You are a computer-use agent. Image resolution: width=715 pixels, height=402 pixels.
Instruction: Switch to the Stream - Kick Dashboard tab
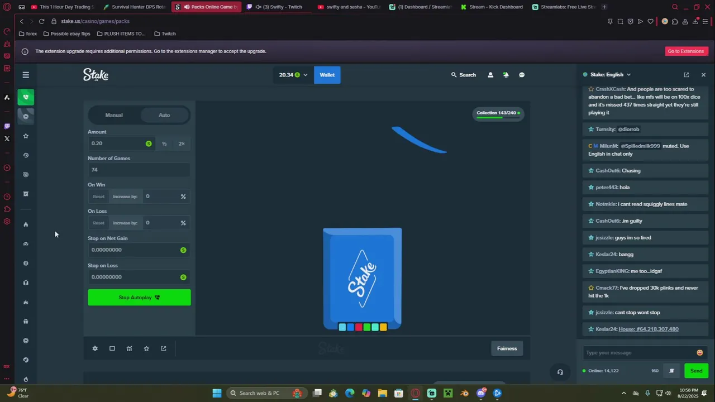(x=492, y=7)
